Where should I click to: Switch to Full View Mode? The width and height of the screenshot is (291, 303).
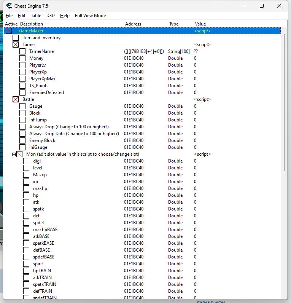91,16
